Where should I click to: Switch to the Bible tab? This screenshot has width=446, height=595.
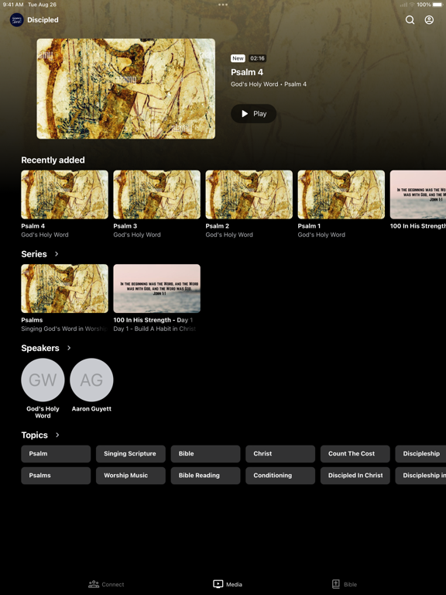(345, 584)
